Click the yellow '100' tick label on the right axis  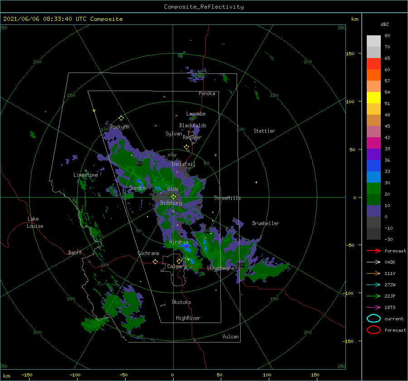pyautogui.click(x=350, y=101)
